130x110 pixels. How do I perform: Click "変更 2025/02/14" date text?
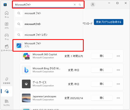tap(74, 98)
